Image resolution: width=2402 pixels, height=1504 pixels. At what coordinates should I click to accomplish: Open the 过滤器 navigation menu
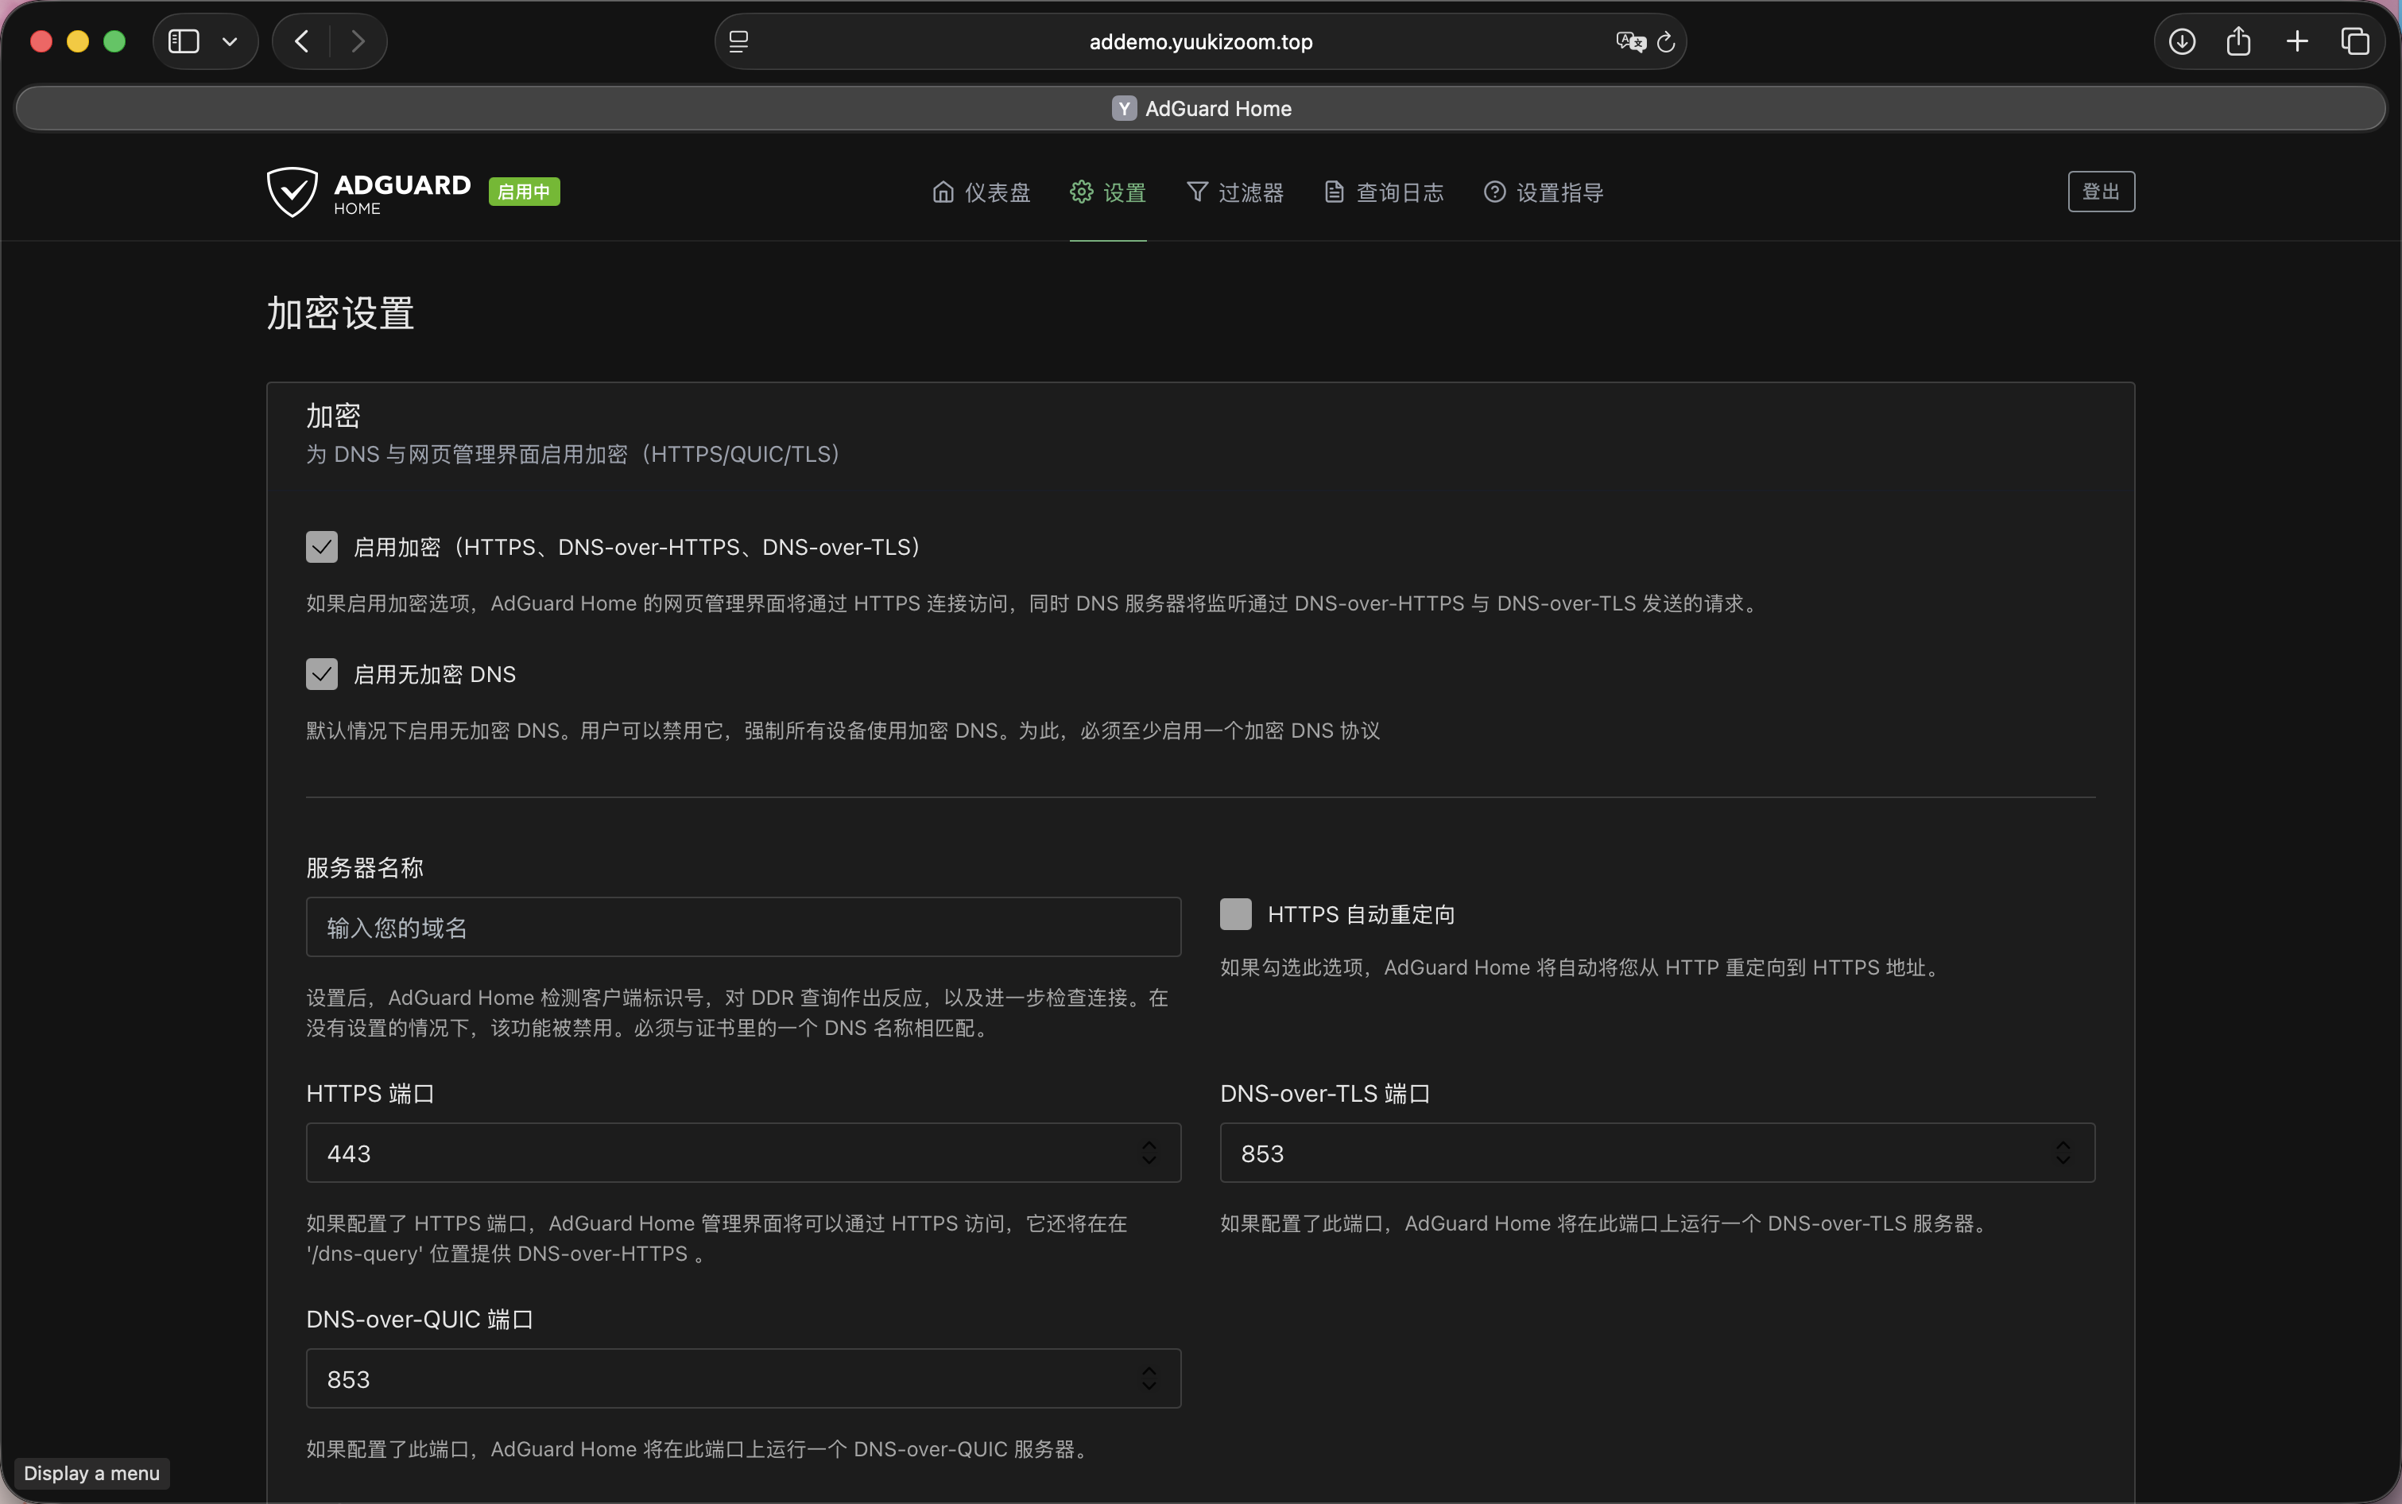click(1235, 192)
